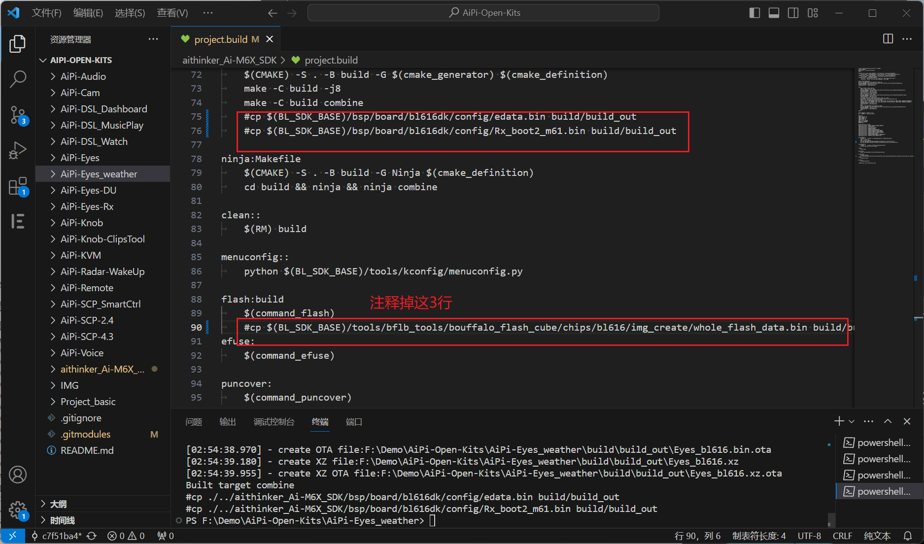This screenshot has height=544, width=924.
Task: Change end of line sequence CRLF
Action: click(842, 536)
